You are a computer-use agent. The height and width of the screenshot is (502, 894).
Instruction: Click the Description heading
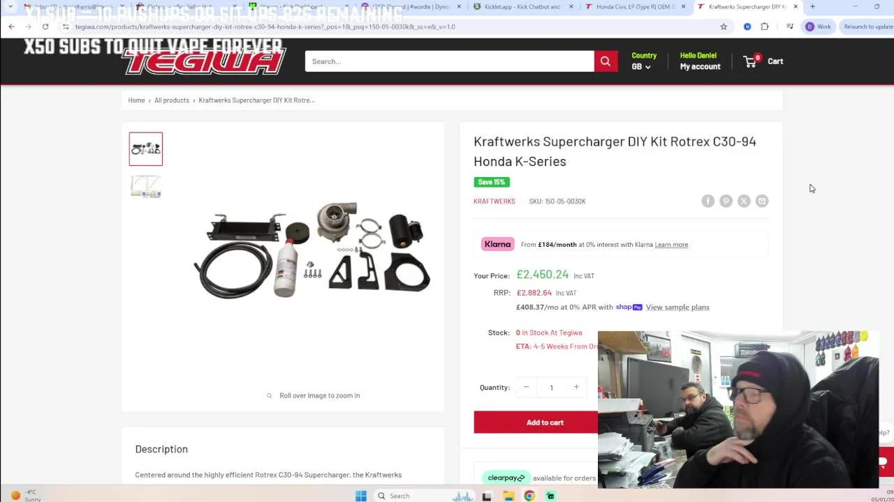[161, 449]
